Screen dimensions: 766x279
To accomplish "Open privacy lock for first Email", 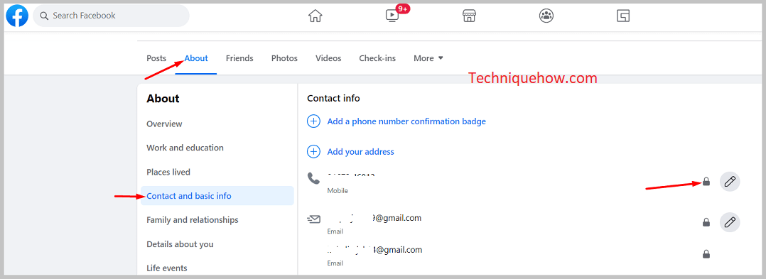I will click(x=706, y=222).
